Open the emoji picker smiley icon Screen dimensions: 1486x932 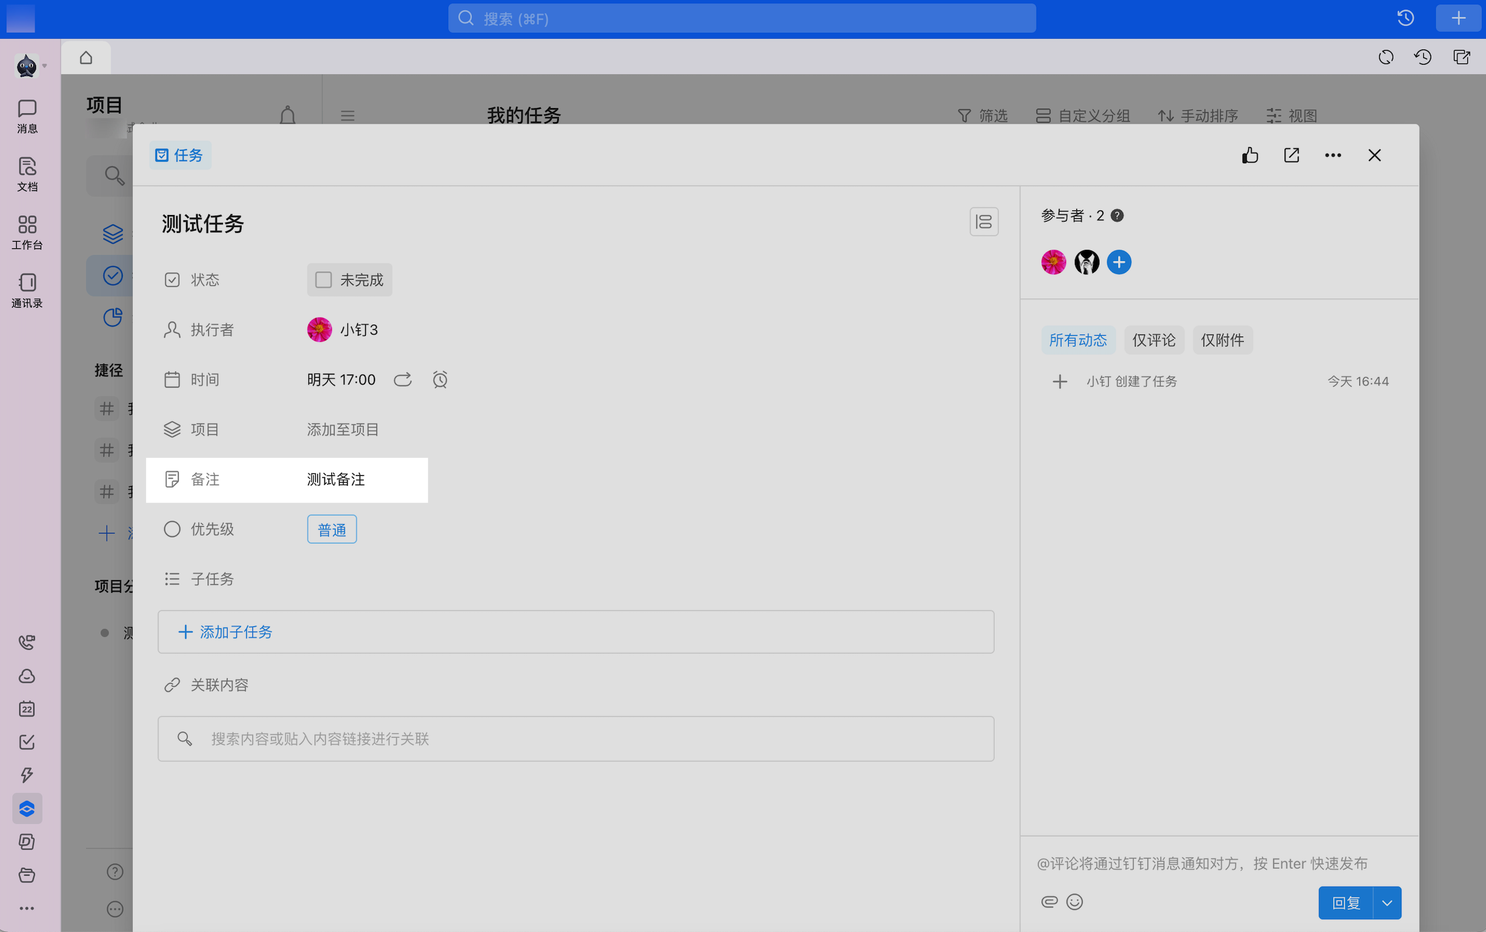point(1074,902)
